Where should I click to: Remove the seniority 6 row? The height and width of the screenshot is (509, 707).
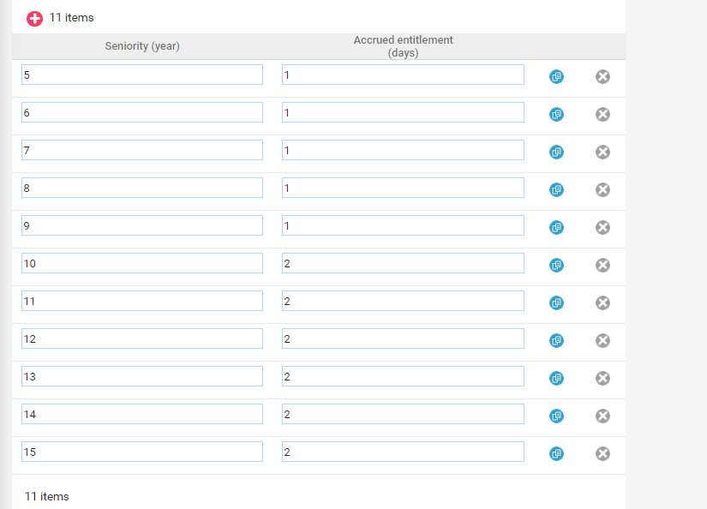(602, 115)
